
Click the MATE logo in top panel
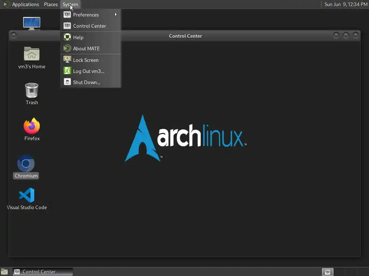point(6,4)
